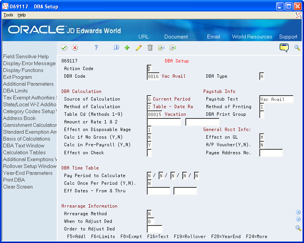Select Field Sensitive Help in sidebar

[26, 56]
